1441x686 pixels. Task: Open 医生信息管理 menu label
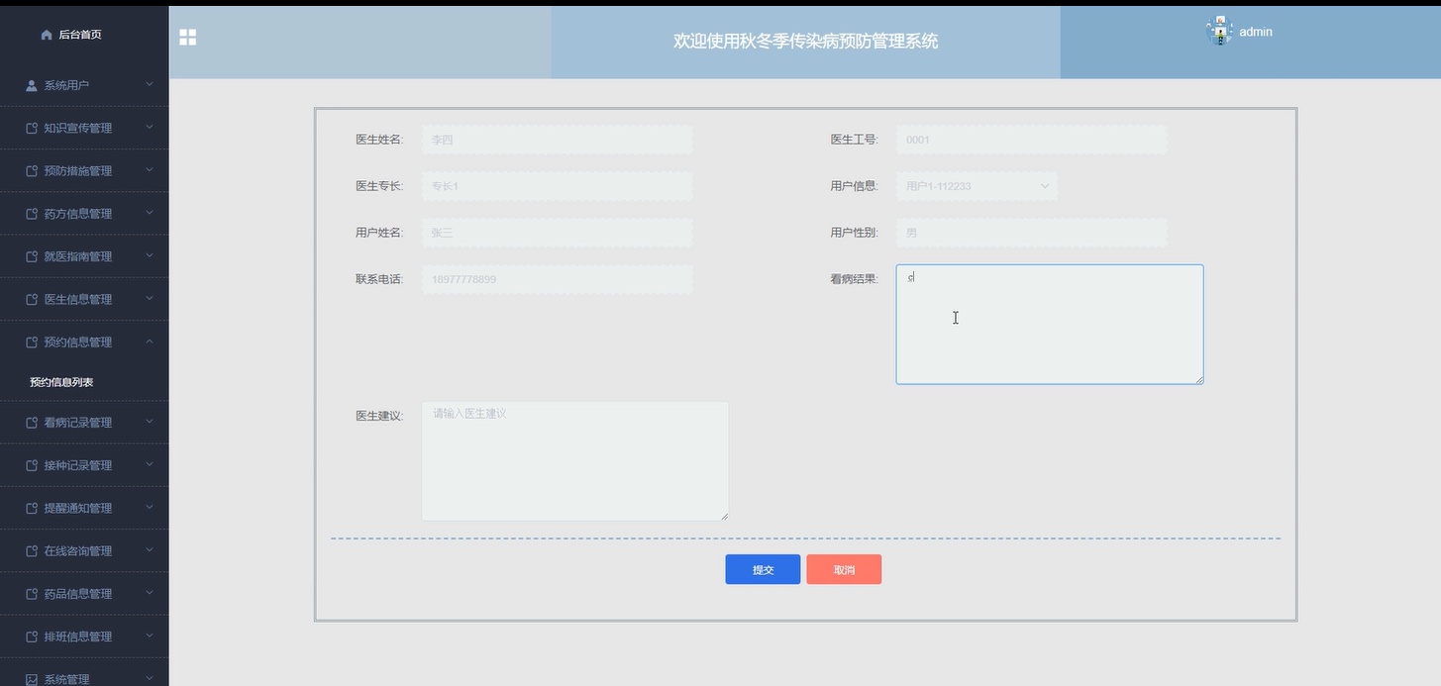point(78,300)
